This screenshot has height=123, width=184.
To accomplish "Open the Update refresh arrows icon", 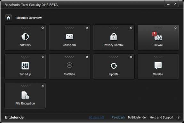I will point(114,66).
